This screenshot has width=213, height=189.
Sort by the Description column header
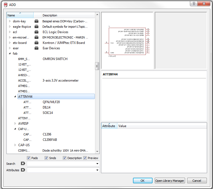pyautogui.click(x=68, y=15)
